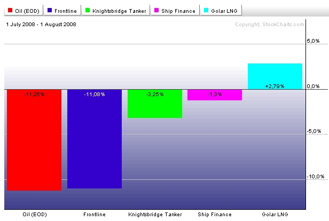The height and width of the screenshot is (221, 329).
Task: Click the red Oil (EOD) legend swatch
Action: point(10,10)
